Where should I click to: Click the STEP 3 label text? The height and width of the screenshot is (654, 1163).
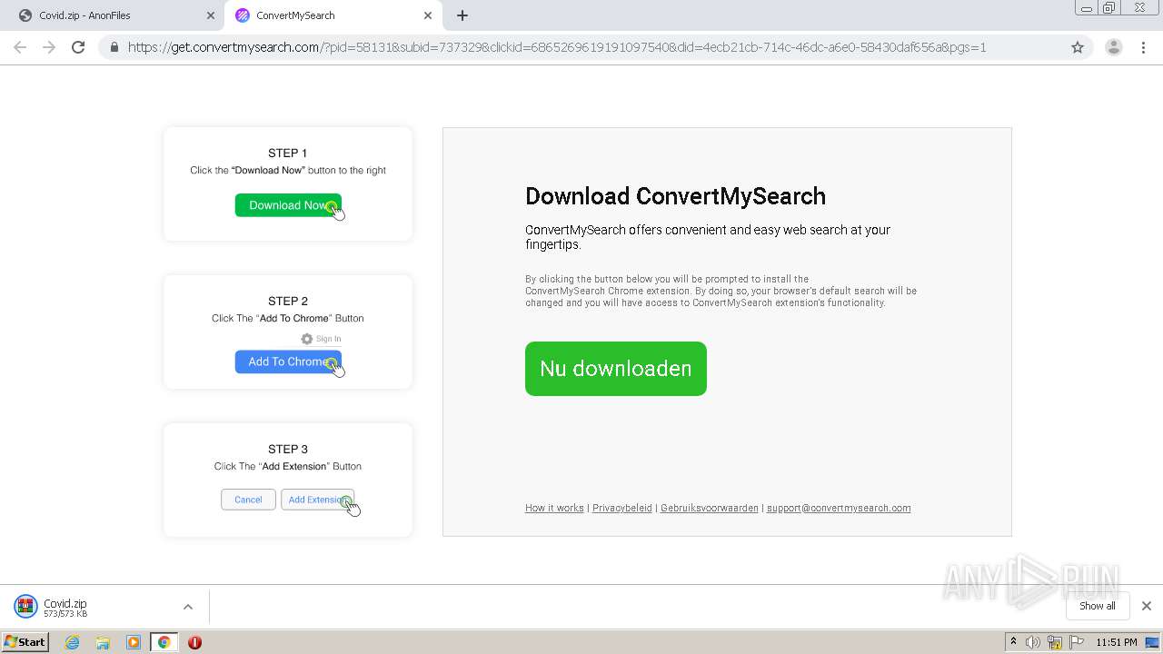tap(287, 449)
